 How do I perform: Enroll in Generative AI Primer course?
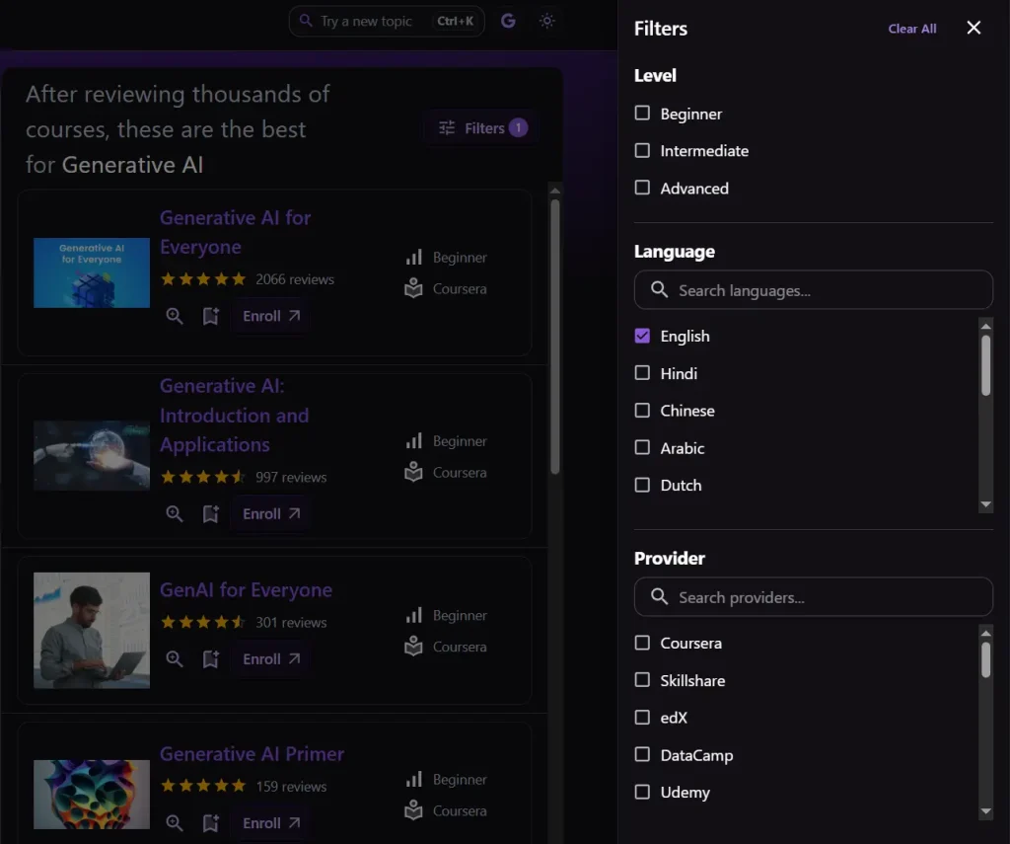coord(271,823)
